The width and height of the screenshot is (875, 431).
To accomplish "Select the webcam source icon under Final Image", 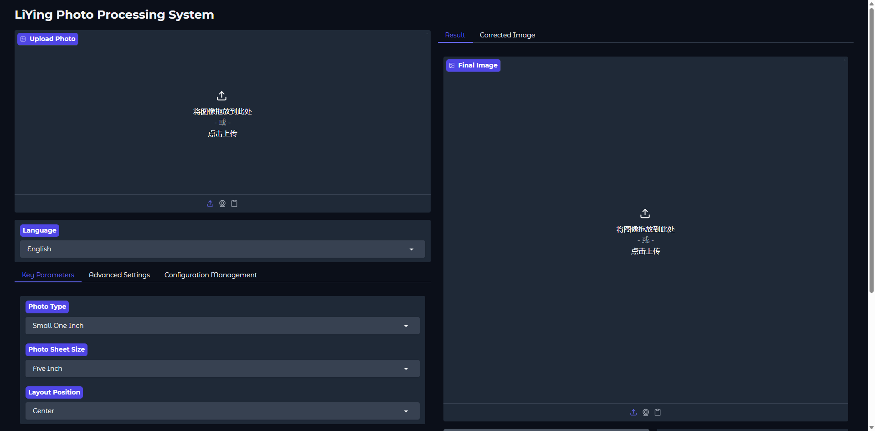I will point(646,412).
